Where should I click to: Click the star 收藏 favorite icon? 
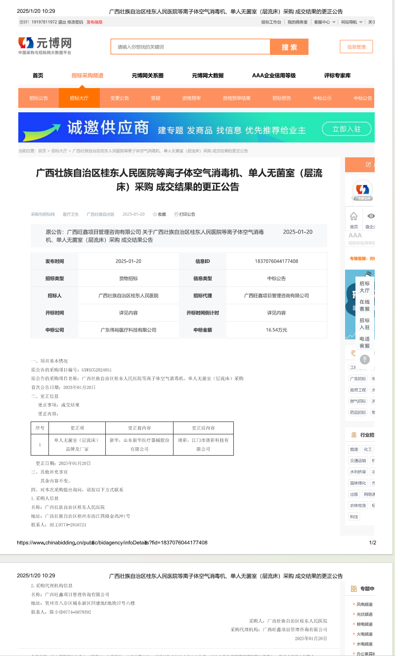(x=155, y=214)
